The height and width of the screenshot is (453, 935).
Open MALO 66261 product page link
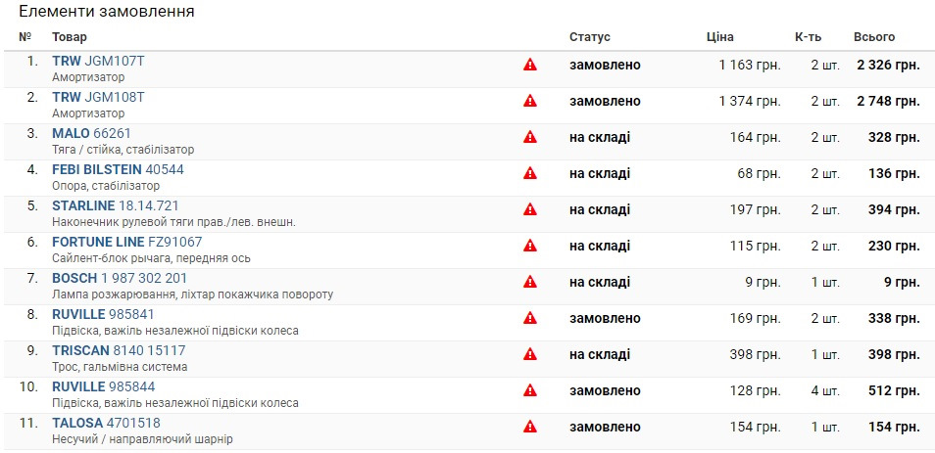coord(91,133)
